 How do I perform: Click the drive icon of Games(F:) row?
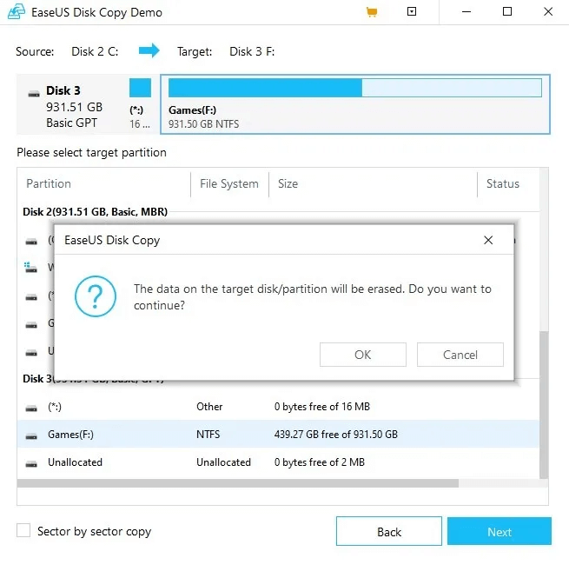point(31,436)
